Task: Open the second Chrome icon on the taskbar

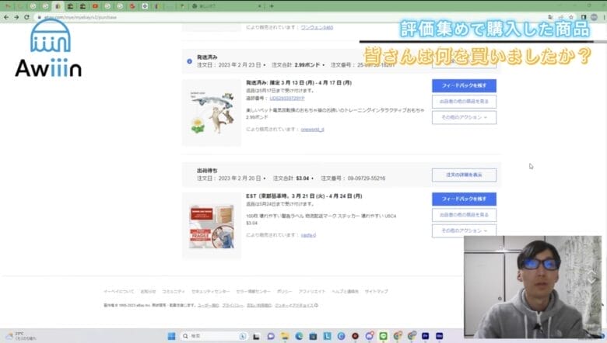Action: pyautogui.click(x=412, y=336)
